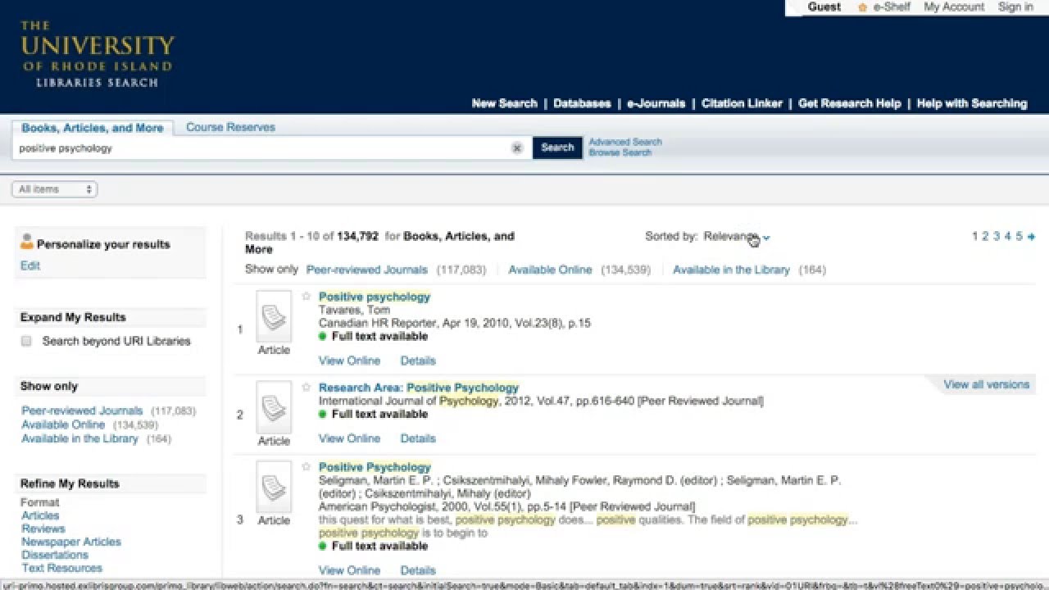This screenshot has height=590, width=1049.
Task: Open Browse Search
Action: (620, 152)
